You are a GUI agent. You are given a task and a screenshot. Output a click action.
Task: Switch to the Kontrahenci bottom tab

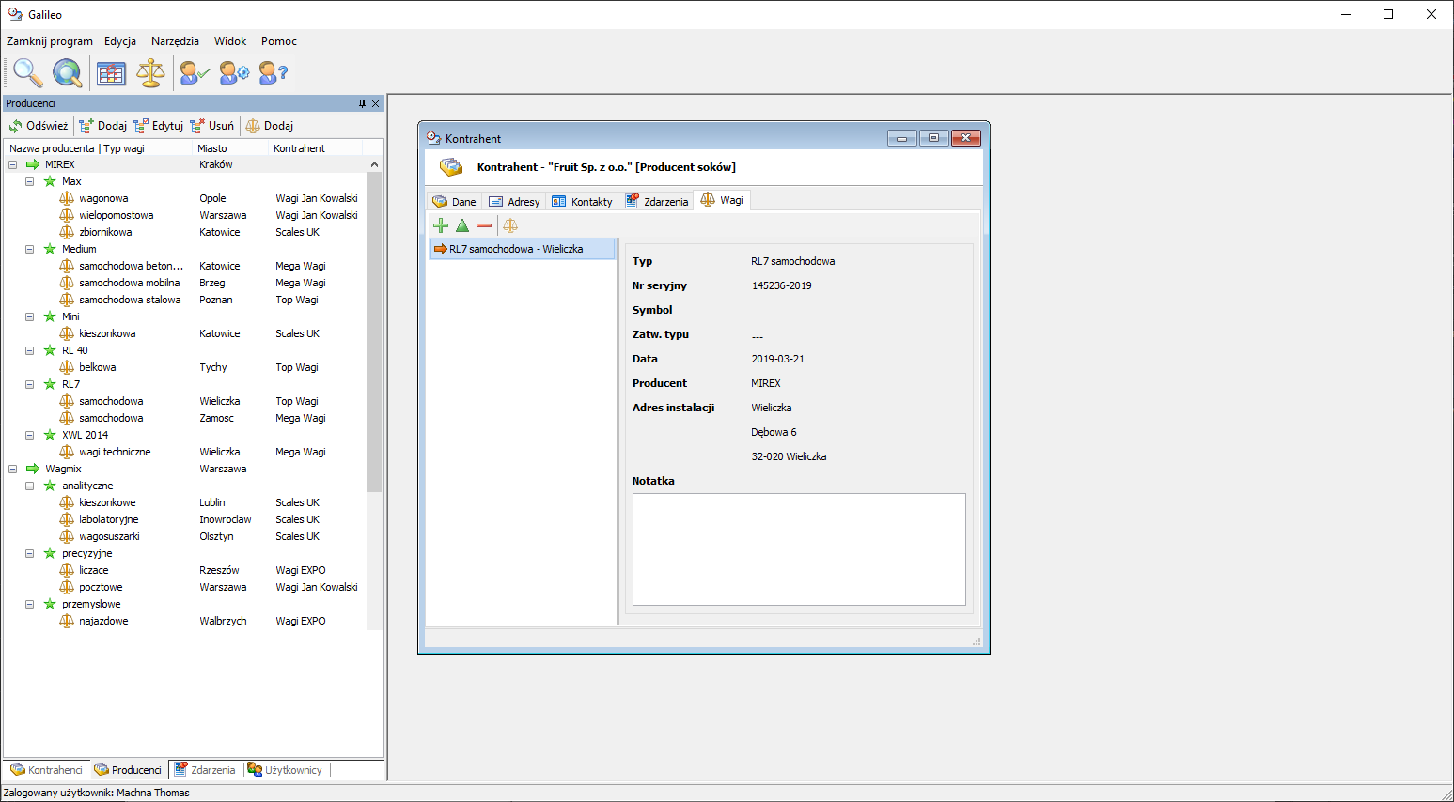tap(47, 770)
